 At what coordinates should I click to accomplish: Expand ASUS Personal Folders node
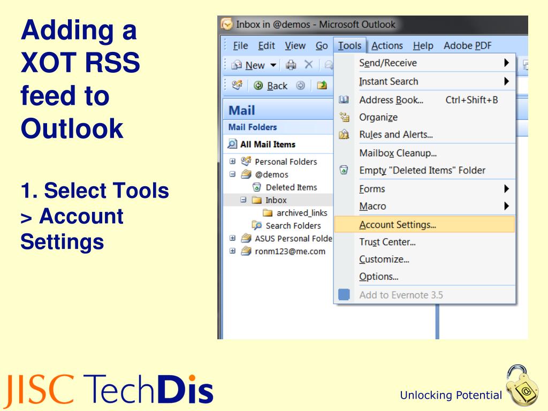point(232,238)
